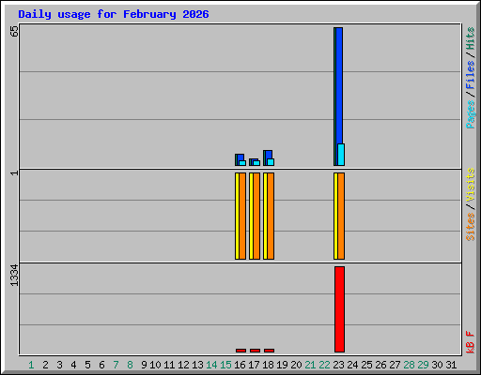Click day label "10" on the x-axis

click(x=155, y=365)
